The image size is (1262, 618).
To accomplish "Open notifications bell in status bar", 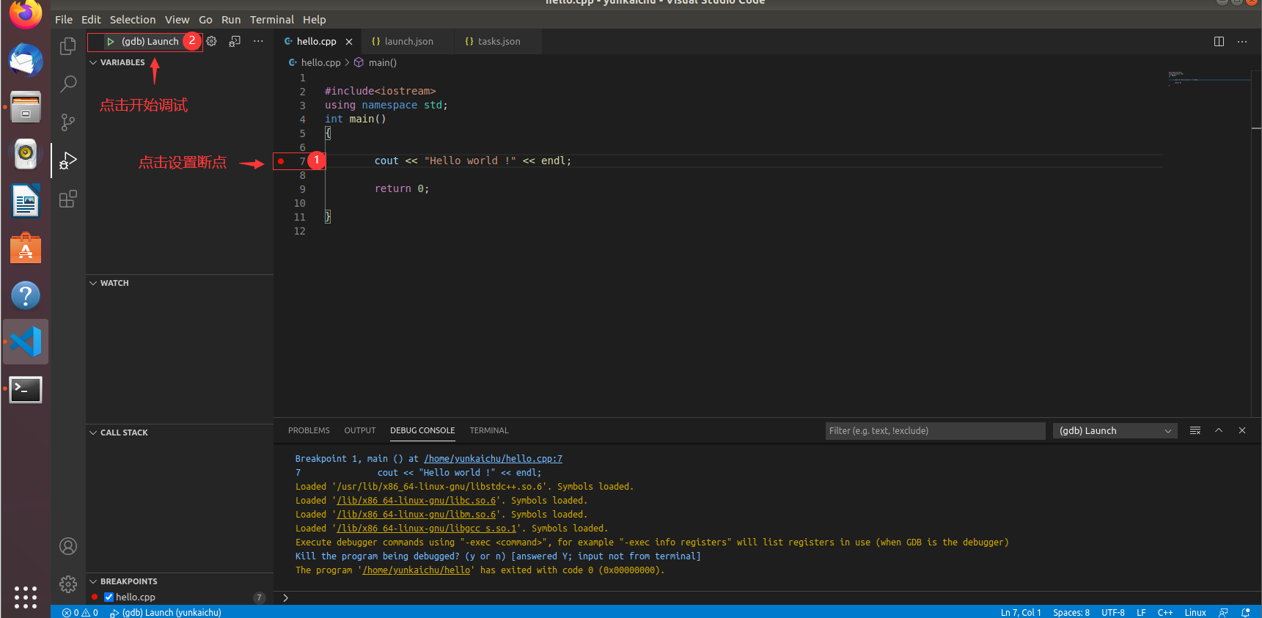I will tap(1246, 612).
